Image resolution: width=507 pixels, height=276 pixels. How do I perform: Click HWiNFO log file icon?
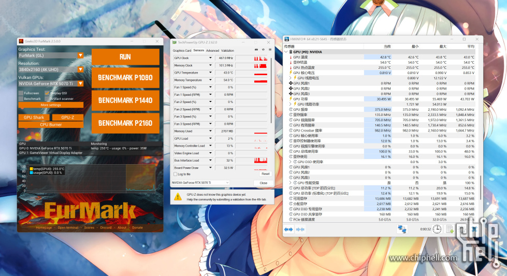(x=450, y=229)
